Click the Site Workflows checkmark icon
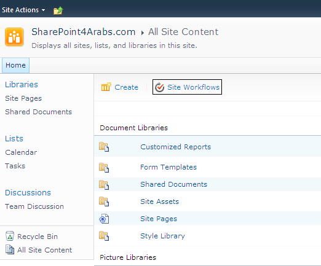 [159, 87]
